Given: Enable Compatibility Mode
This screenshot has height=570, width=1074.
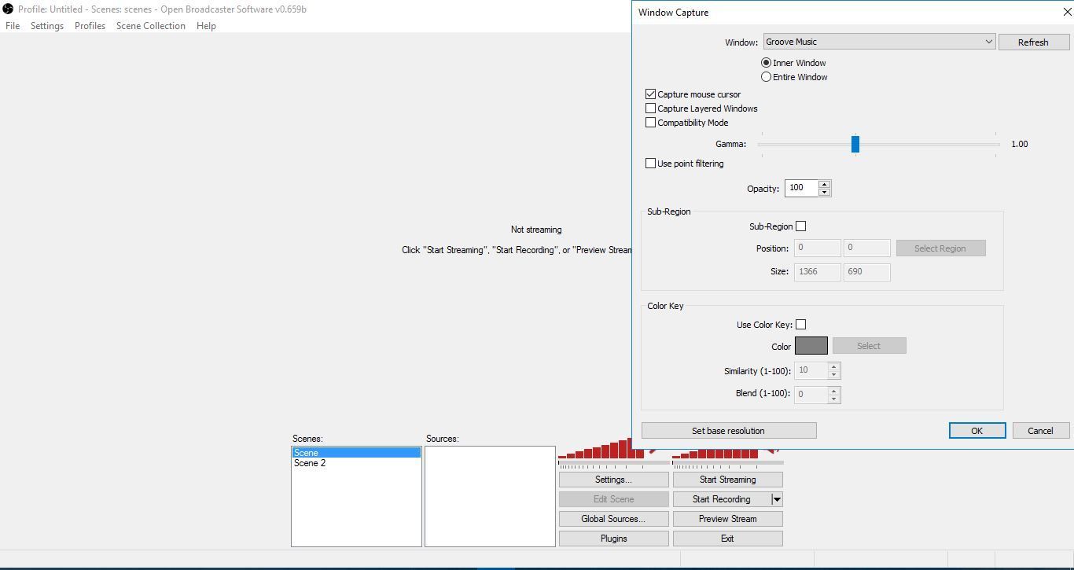Looking at the screenshot, I should 650,122.
